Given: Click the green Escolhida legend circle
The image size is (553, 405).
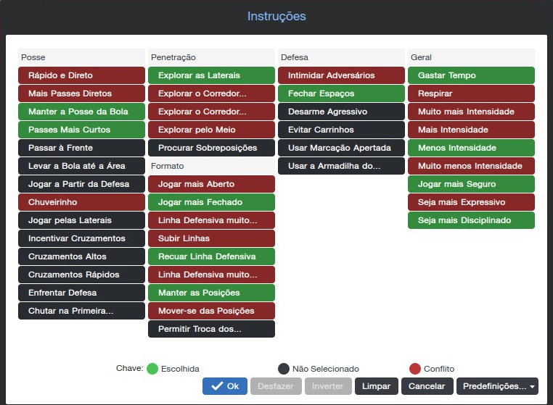Looking at the screenshot, I should (152, 369).
